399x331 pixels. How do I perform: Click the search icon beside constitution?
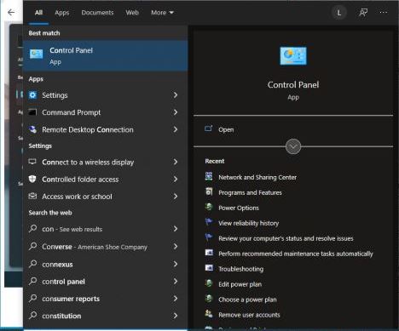pyautogui.click(x=33, y=316)
